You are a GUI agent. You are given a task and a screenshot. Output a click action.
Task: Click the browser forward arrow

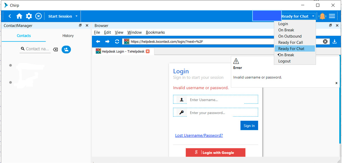107,42
